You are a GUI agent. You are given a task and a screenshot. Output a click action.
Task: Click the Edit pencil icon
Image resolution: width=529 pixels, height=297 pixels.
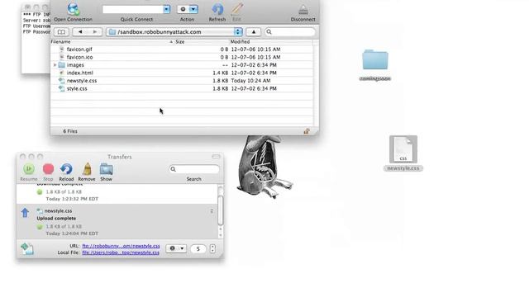(x=237, y=9)
